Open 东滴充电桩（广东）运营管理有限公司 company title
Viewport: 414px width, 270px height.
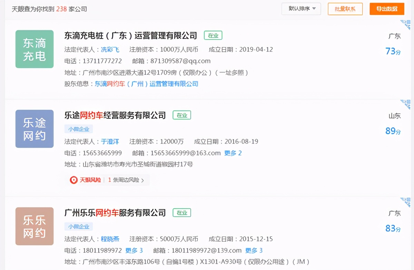coord(131,35)
